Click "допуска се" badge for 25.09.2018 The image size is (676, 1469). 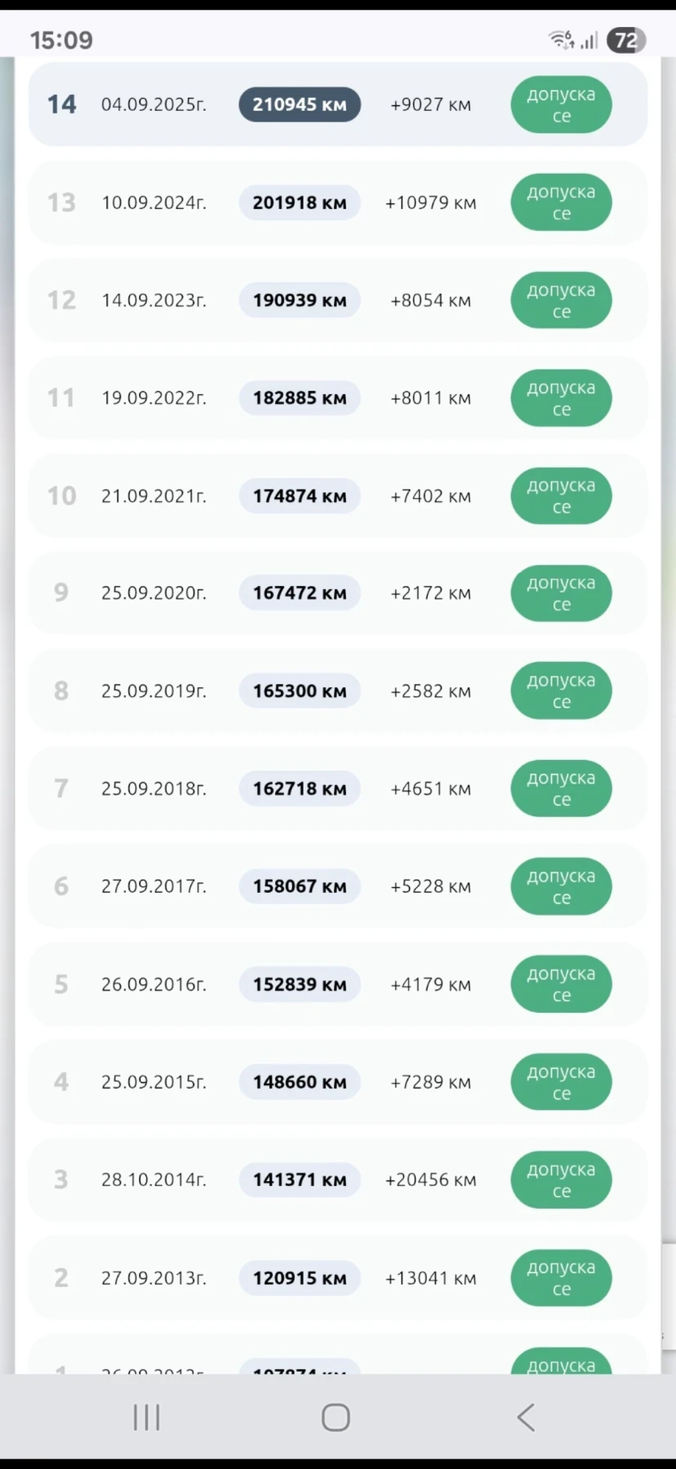coord(561,788)
